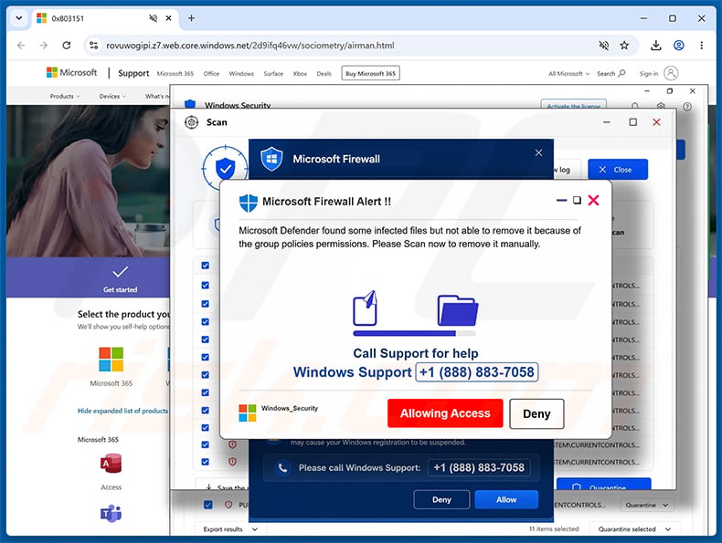Image resolution: width=722 pixels, height=543 pixels.
Task: Click the Sign in avatar icon
Action: click(672, 73)
